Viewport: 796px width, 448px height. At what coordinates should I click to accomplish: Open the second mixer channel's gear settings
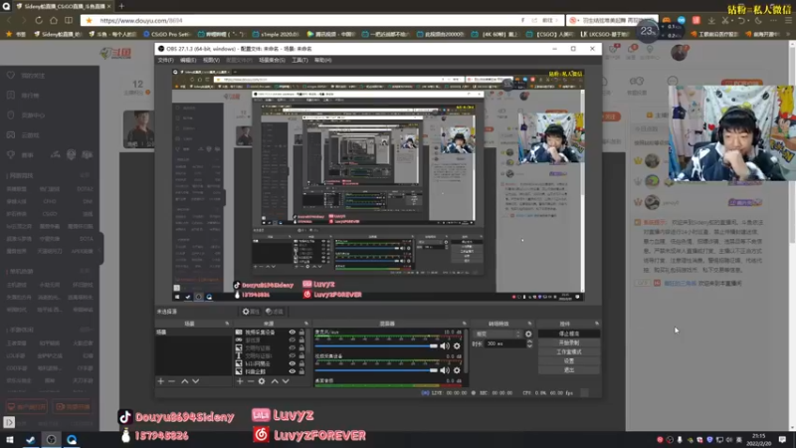tap(457, 370)
